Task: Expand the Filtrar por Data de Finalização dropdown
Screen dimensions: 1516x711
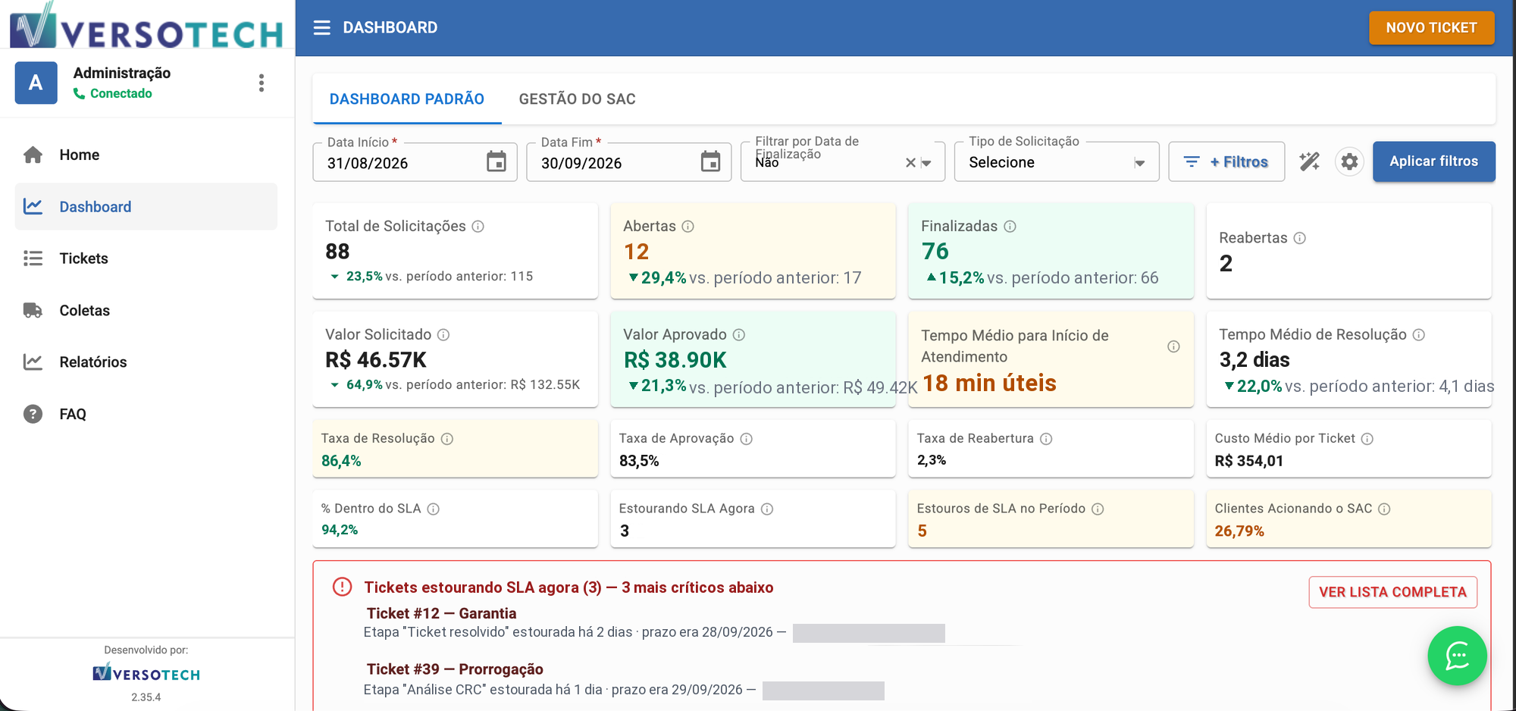Action: point(926,163)
